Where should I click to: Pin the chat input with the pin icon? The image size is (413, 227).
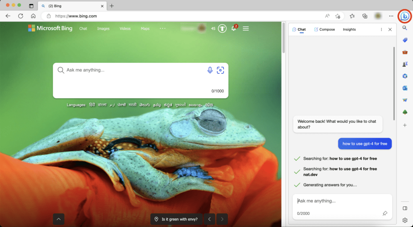point(385,213)
